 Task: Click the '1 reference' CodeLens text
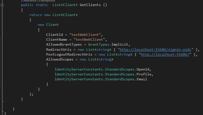(29, 1)
